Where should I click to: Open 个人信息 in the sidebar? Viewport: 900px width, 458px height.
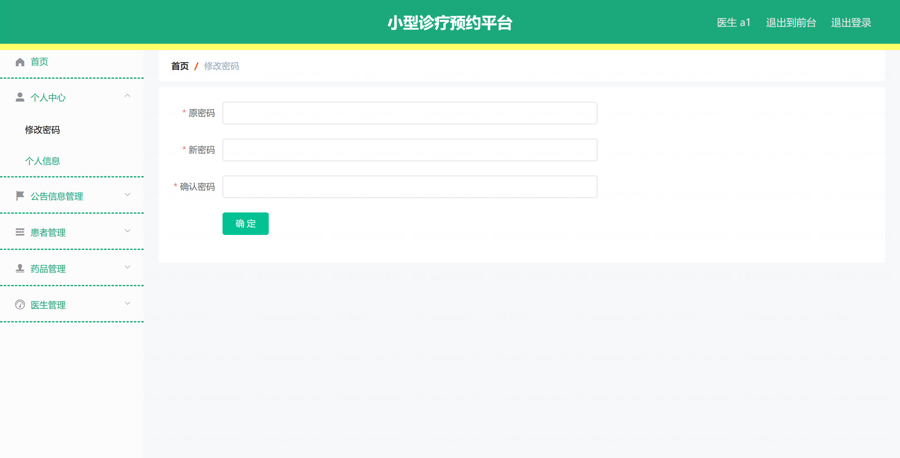(x=42, y=161)
